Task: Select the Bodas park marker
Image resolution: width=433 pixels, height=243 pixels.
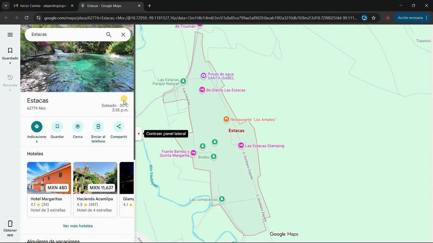Action: click(x=213, y=157)
